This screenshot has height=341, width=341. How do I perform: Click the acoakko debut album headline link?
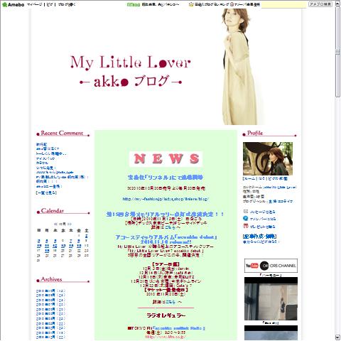coord(166,239)
